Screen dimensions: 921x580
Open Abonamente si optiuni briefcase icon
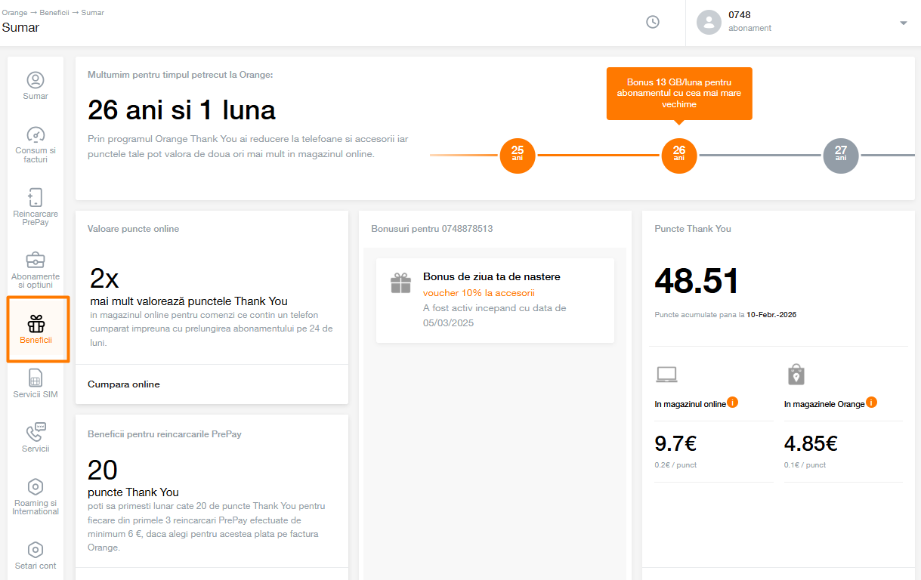tap(36, 261)
